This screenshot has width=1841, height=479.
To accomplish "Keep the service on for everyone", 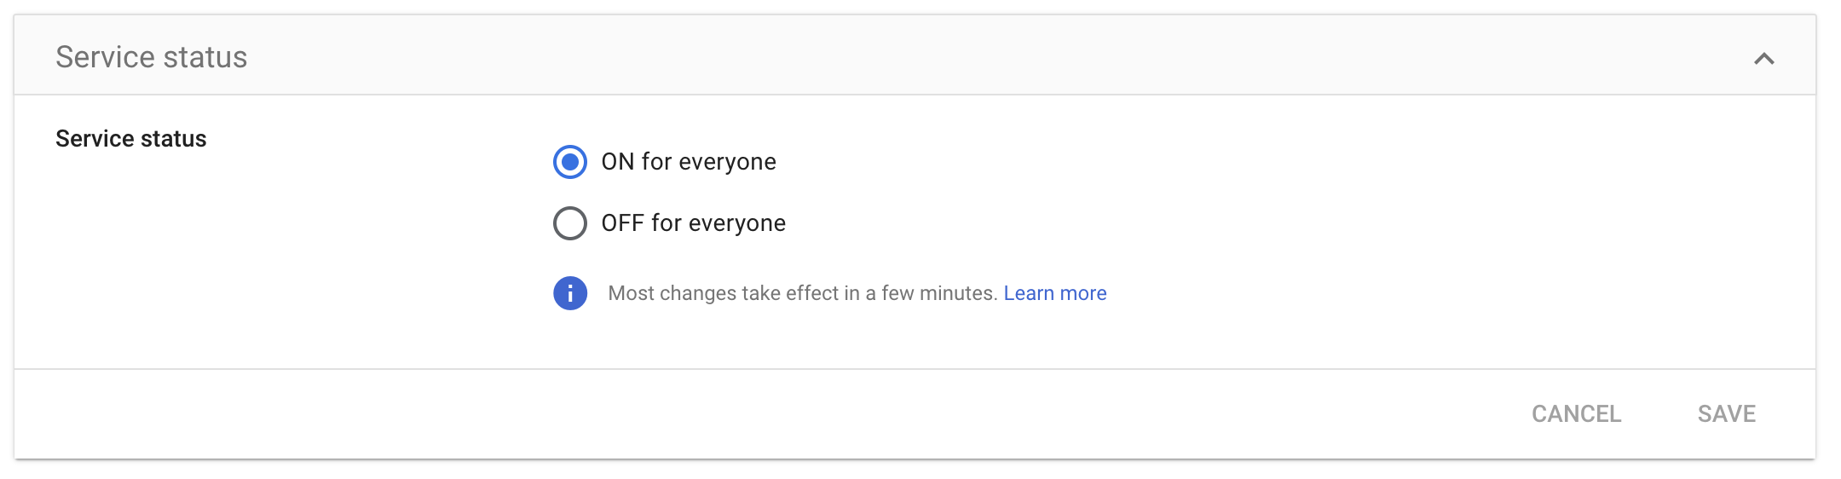I will pos(570,162).
